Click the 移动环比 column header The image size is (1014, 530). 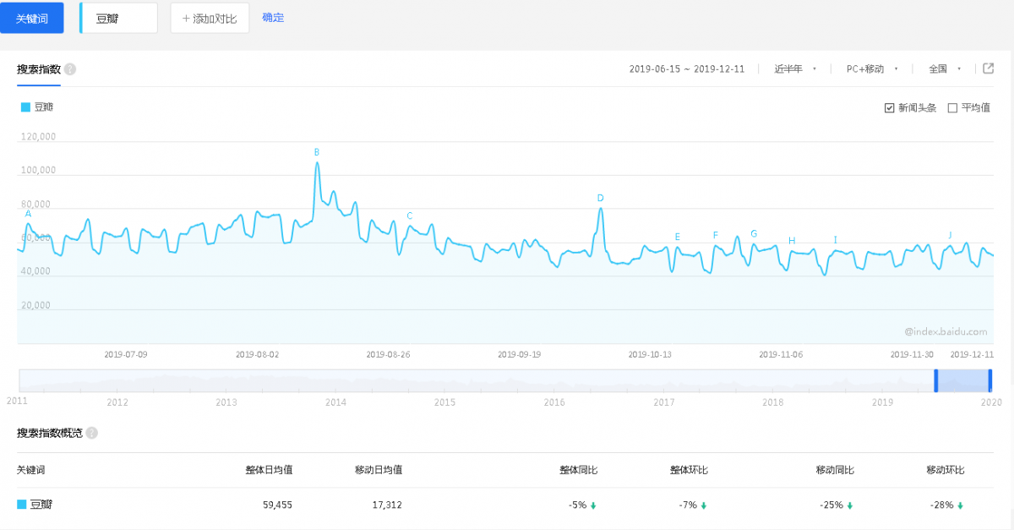point(945,470)
